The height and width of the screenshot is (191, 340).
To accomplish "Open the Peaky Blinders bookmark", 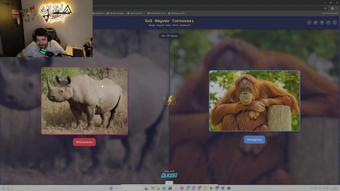I will click(x=157, y=13).
